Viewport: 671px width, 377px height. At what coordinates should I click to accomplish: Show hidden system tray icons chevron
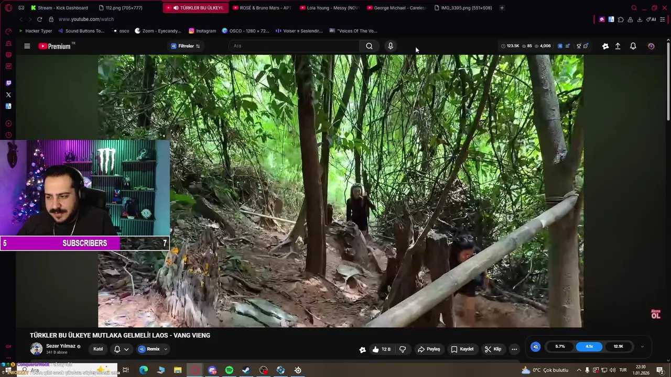[x=579, y=370]
